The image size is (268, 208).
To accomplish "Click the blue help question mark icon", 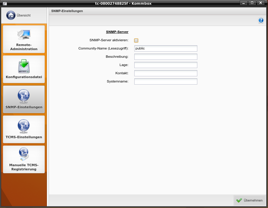I will pos(261,20).
